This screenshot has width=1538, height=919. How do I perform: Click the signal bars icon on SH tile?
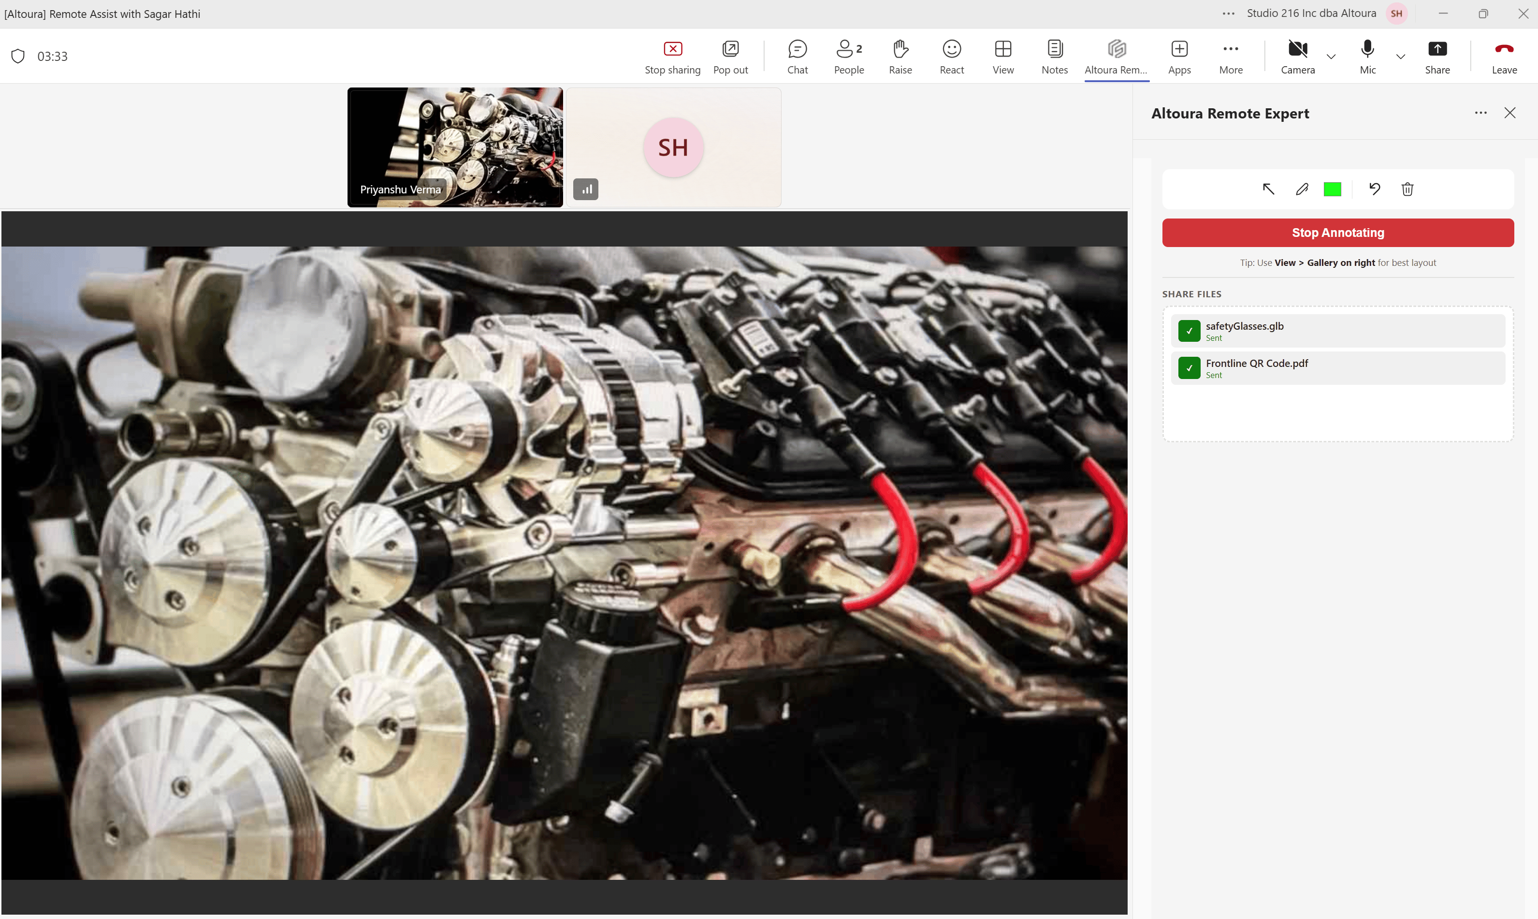click(586, 190)
